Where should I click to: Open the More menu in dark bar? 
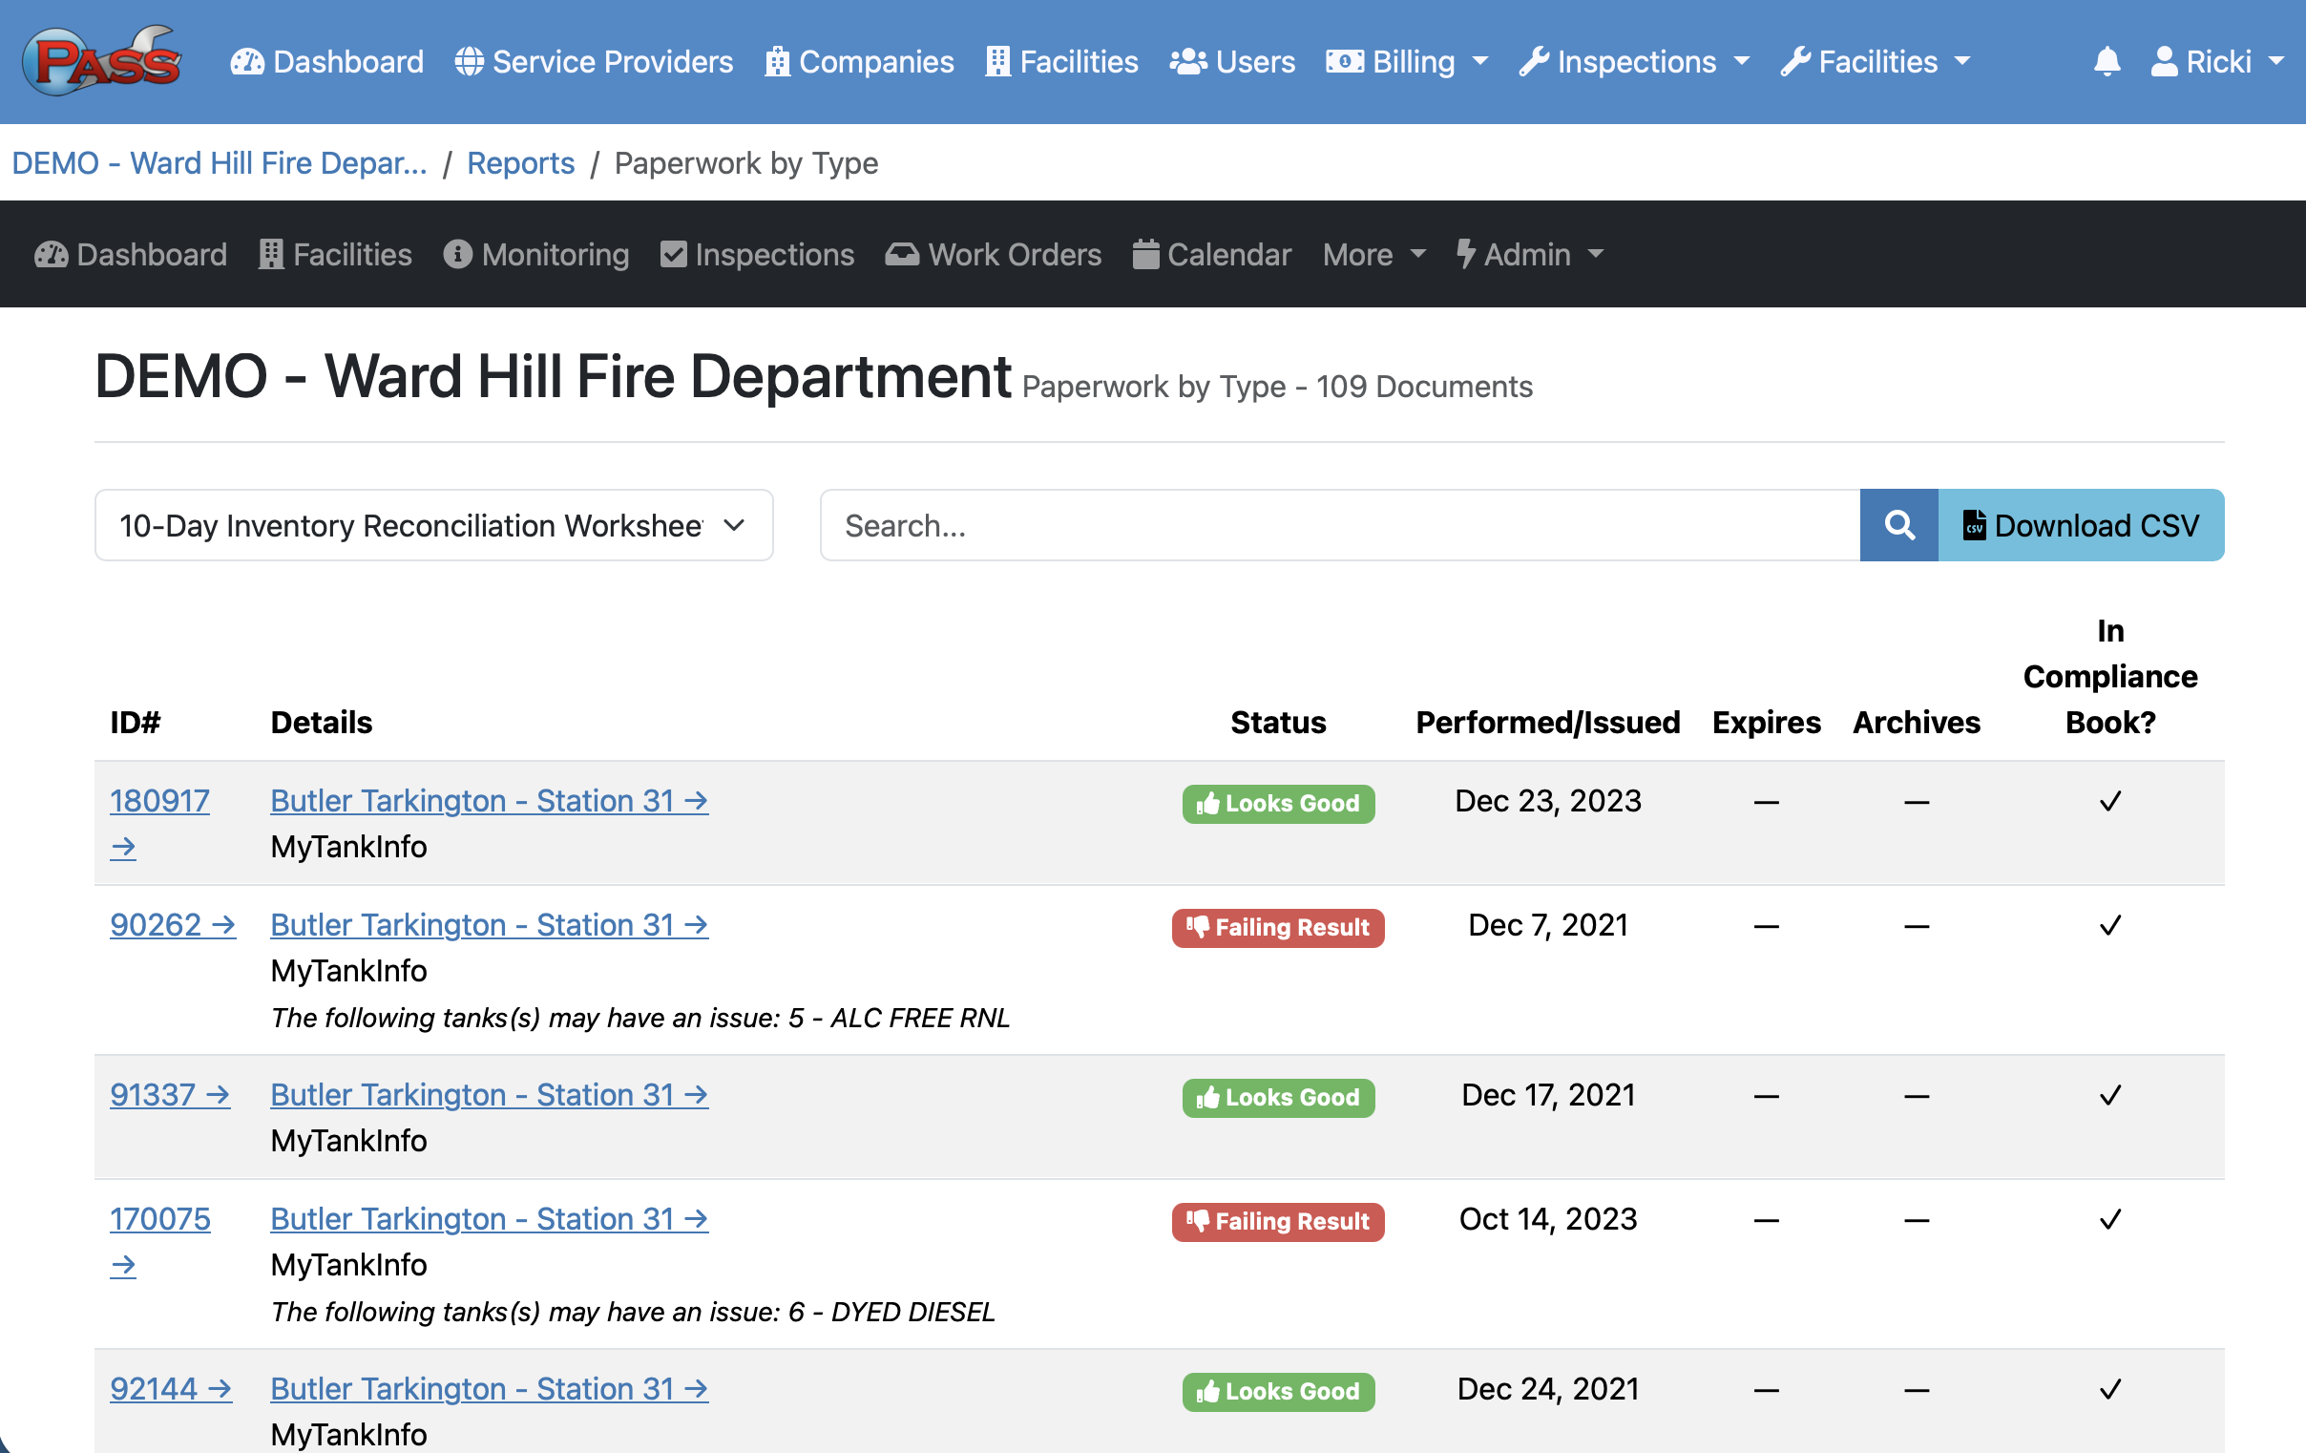[1373, 255]
